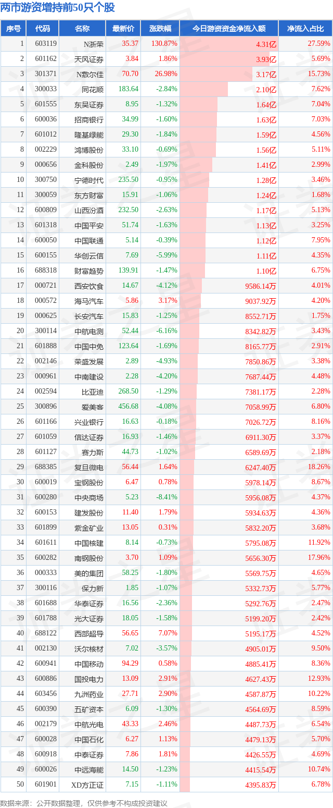Select the 4.31亿 net inflow bar

(229, 44)
